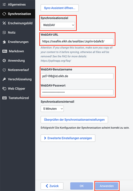Click the Notizenverlauf clock icon
Screen dimensions: 133x191
click(4, 70)
